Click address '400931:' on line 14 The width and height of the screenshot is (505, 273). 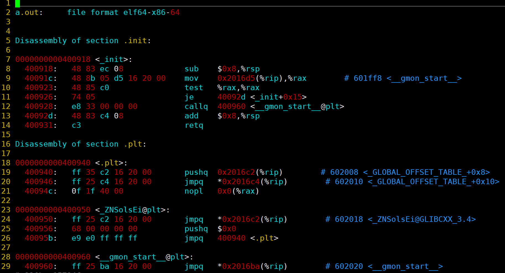click(41, 125)
